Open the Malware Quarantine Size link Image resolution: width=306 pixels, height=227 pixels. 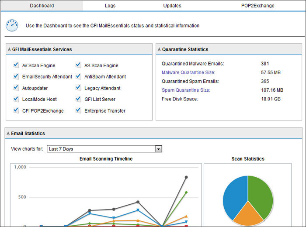188,72
